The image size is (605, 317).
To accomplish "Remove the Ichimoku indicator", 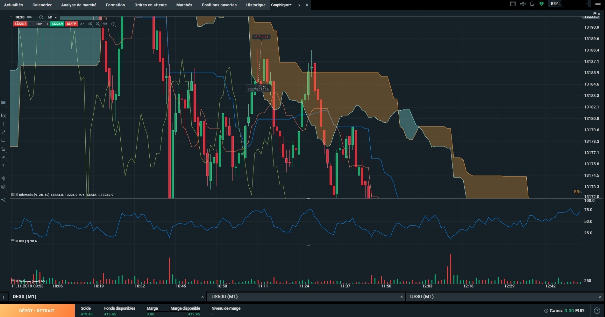I will [17, 195].
